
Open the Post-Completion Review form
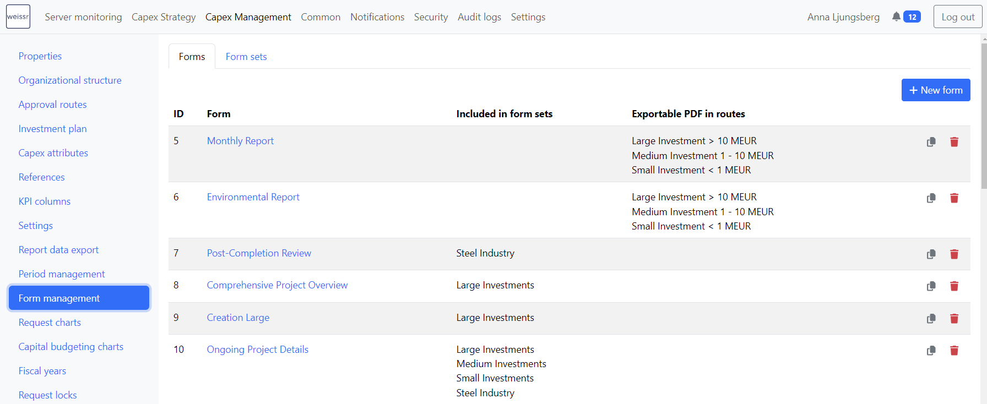click(259, 253)
